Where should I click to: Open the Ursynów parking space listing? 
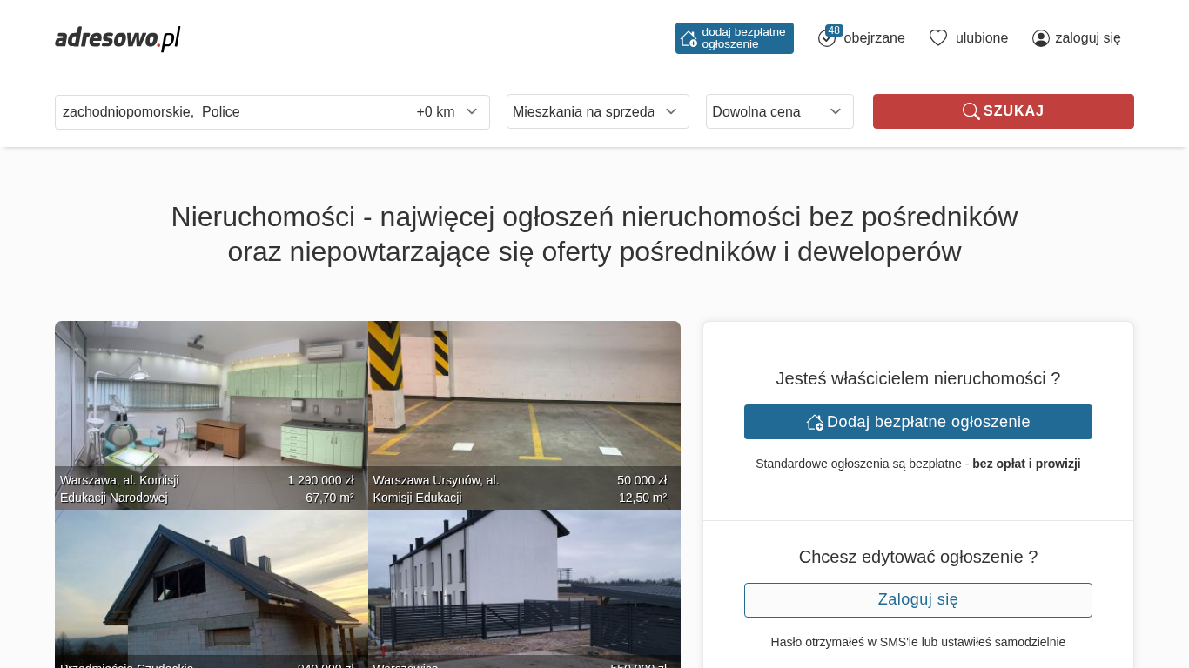pos(524,400)
